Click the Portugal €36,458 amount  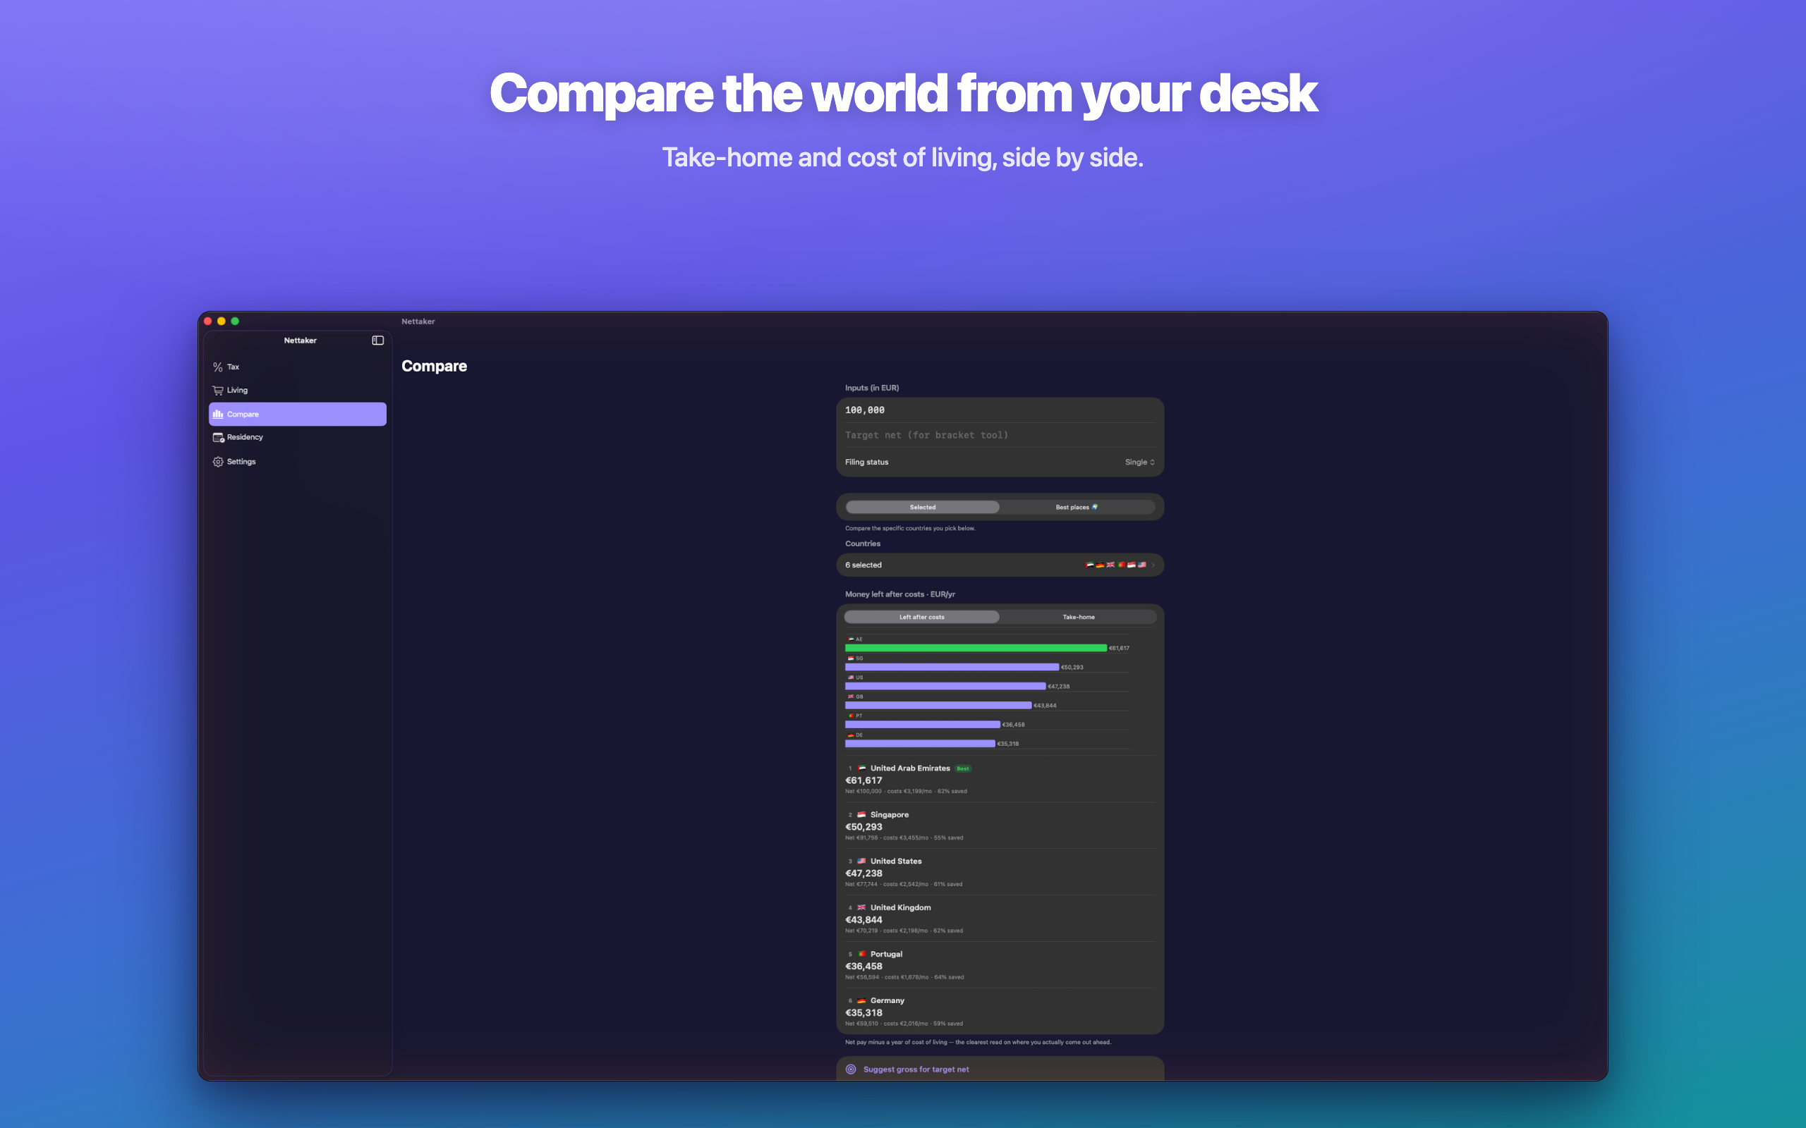863,966
